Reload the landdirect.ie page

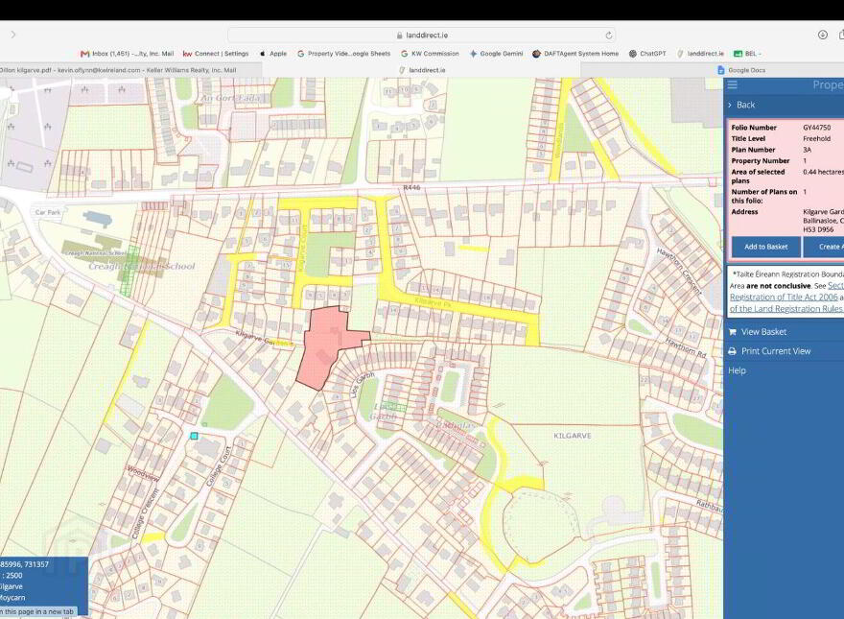(608, 35)
